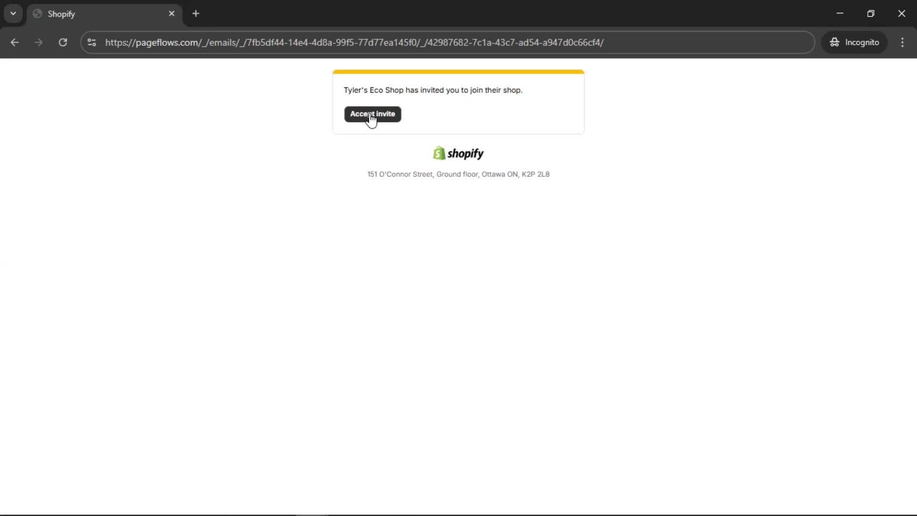
Task: Focus the pageflows.com URL address bar
Action: [x=353, y=43]
